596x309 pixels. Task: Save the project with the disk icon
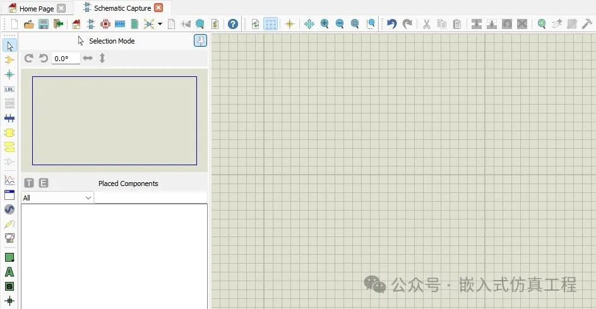click(44, 25)
